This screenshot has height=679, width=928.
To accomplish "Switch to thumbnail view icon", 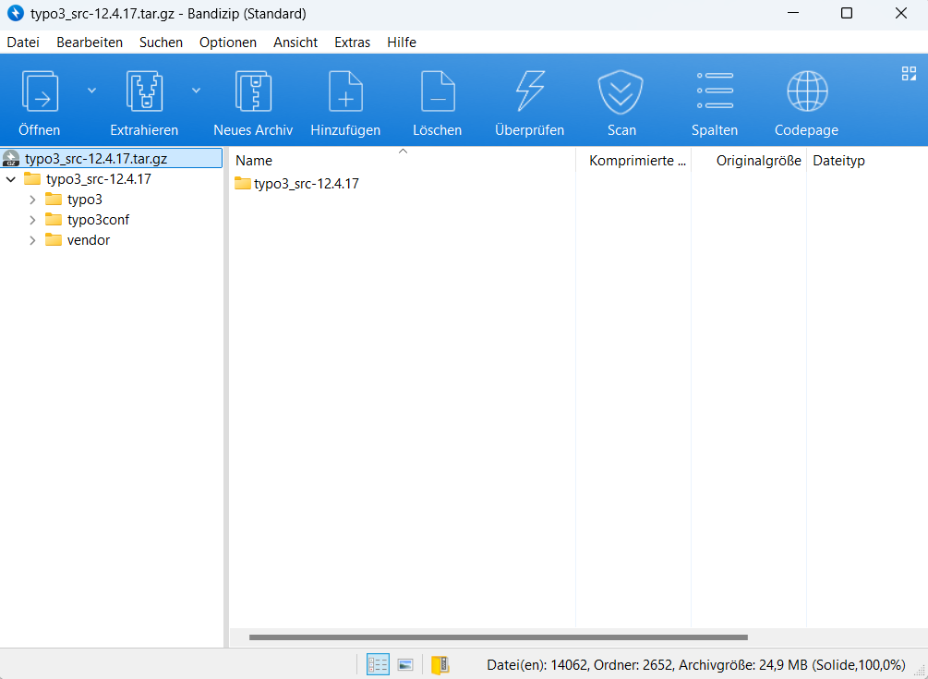I will click(x=405, y=664).
